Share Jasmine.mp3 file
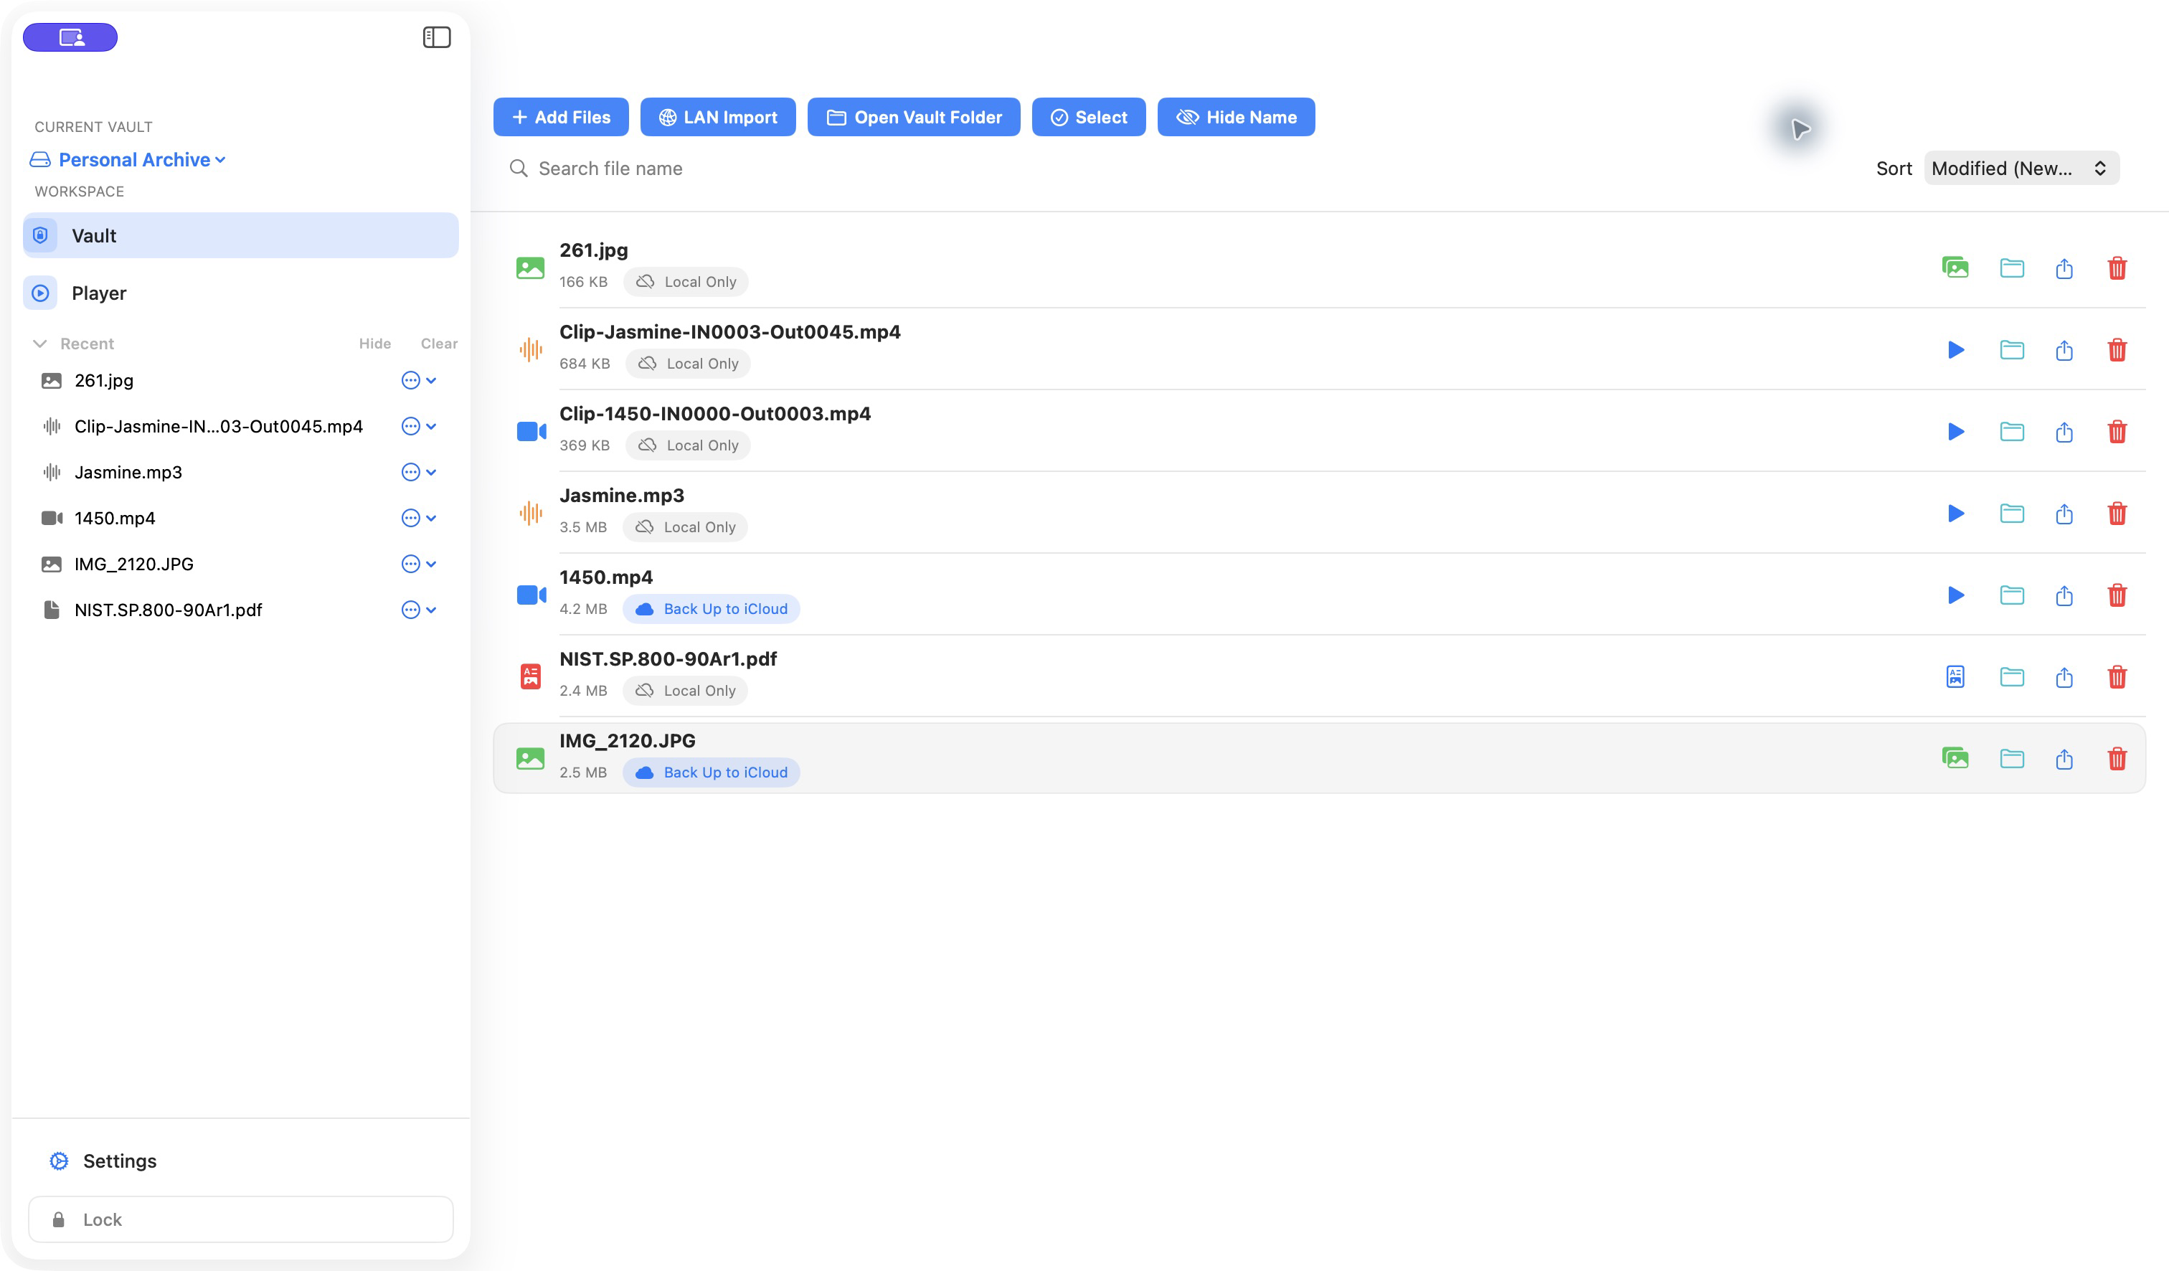Image resolution: width=2169 pixels, height=1271 pixels. tap(2064, 514)
